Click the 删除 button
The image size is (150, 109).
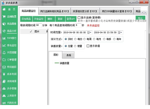pyautogui.click(x=50, y=19)
